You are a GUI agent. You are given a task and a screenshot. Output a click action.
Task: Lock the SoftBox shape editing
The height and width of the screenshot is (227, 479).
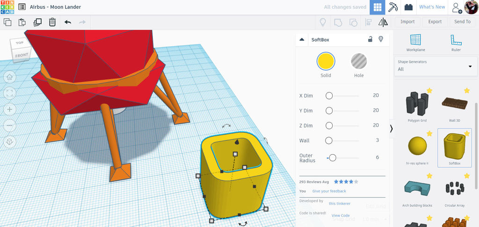(x=370, y=39)
